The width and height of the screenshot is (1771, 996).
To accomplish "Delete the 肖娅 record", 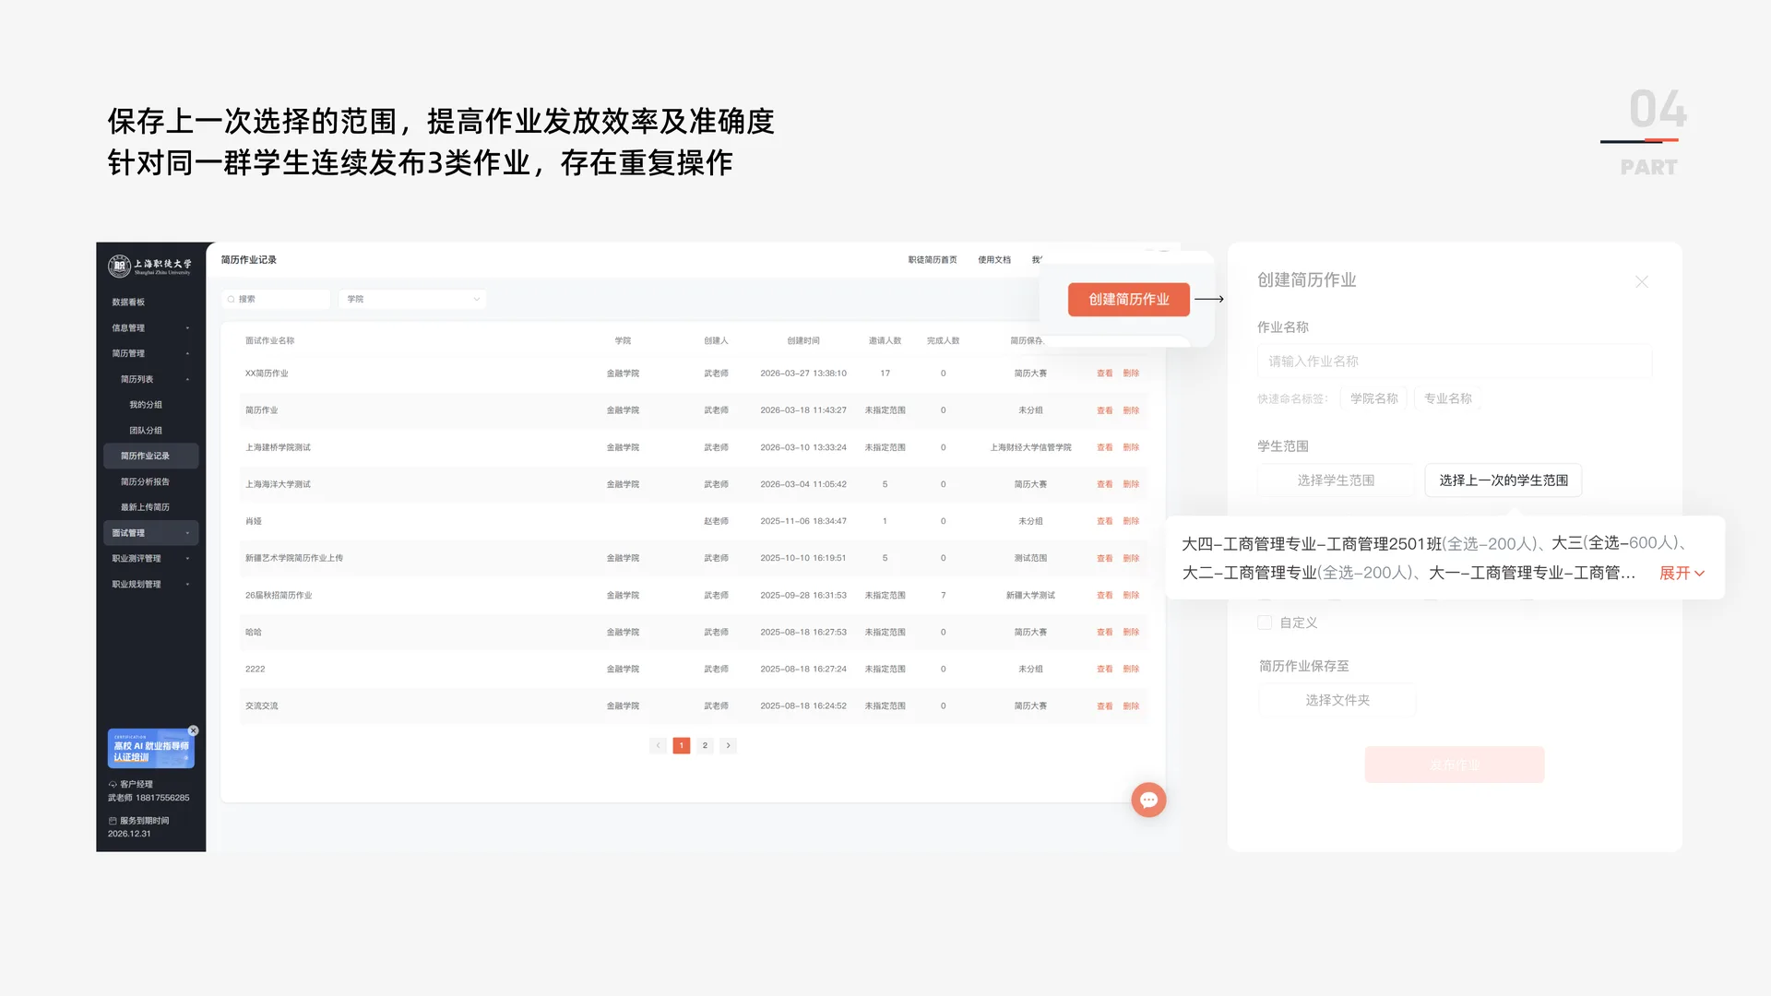I will (x=1131, y=521).
